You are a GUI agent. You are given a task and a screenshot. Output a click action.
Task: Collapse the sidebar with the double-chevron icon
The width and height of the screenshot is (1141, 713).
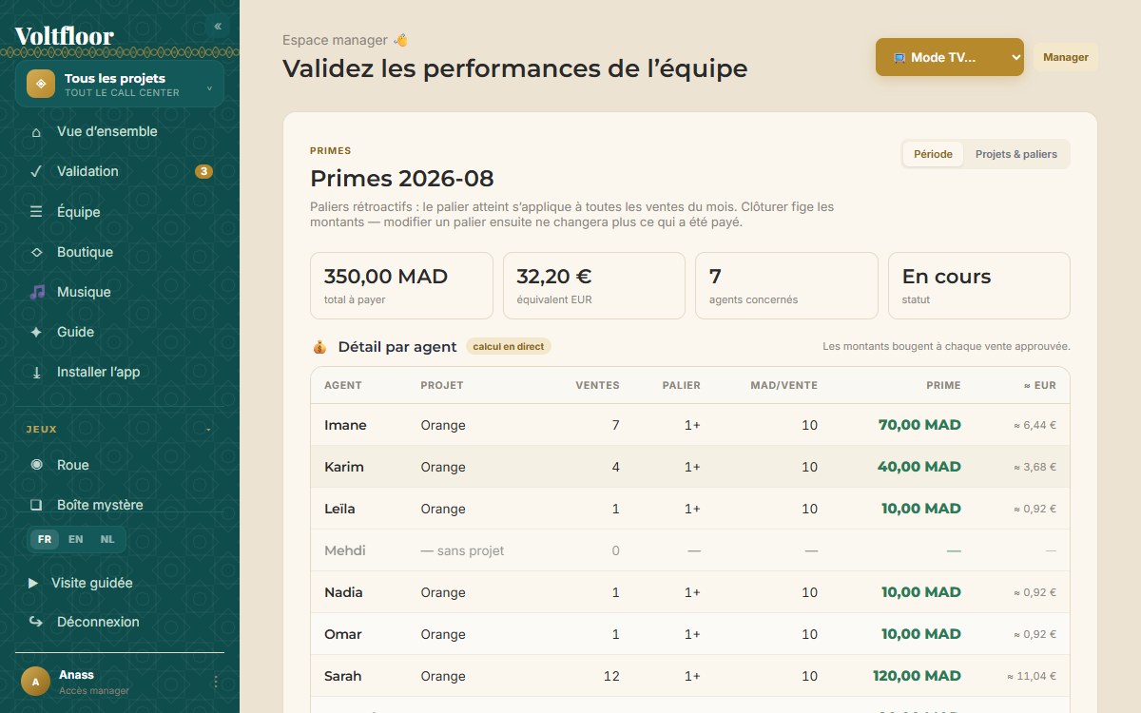[x=218, y=26]
